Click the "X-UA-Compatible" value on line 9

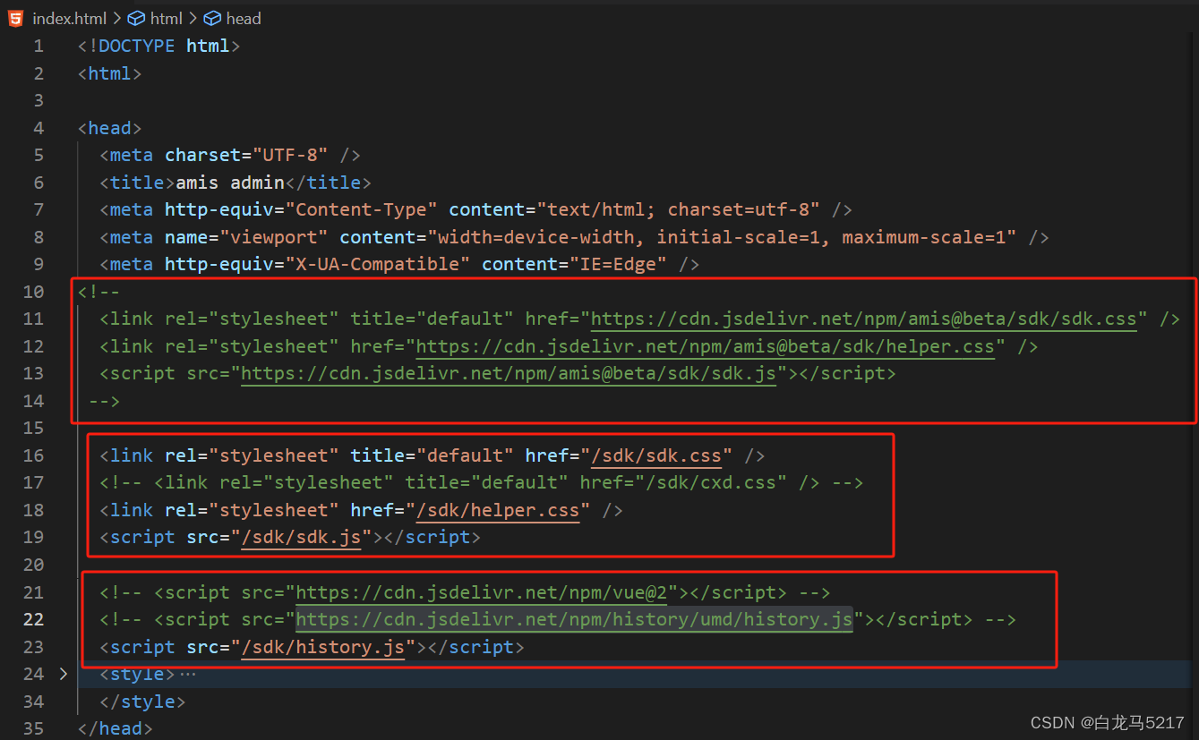[378, 264]
